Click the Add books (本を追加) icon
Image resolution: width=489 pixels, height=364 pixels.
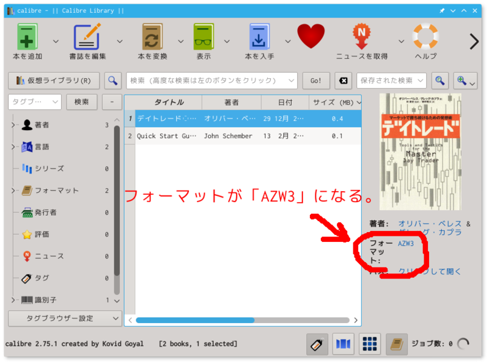pos(28,37)
